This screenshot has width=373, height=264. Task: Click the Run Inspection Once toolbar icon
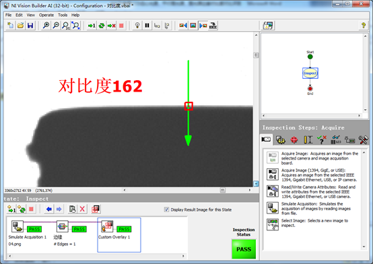tap(92, 26)
